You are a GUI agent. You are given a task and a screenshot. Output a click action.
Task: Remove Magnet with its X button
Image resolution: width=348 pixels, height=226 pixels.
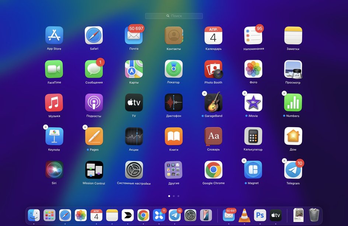click(x=244, y=161)
